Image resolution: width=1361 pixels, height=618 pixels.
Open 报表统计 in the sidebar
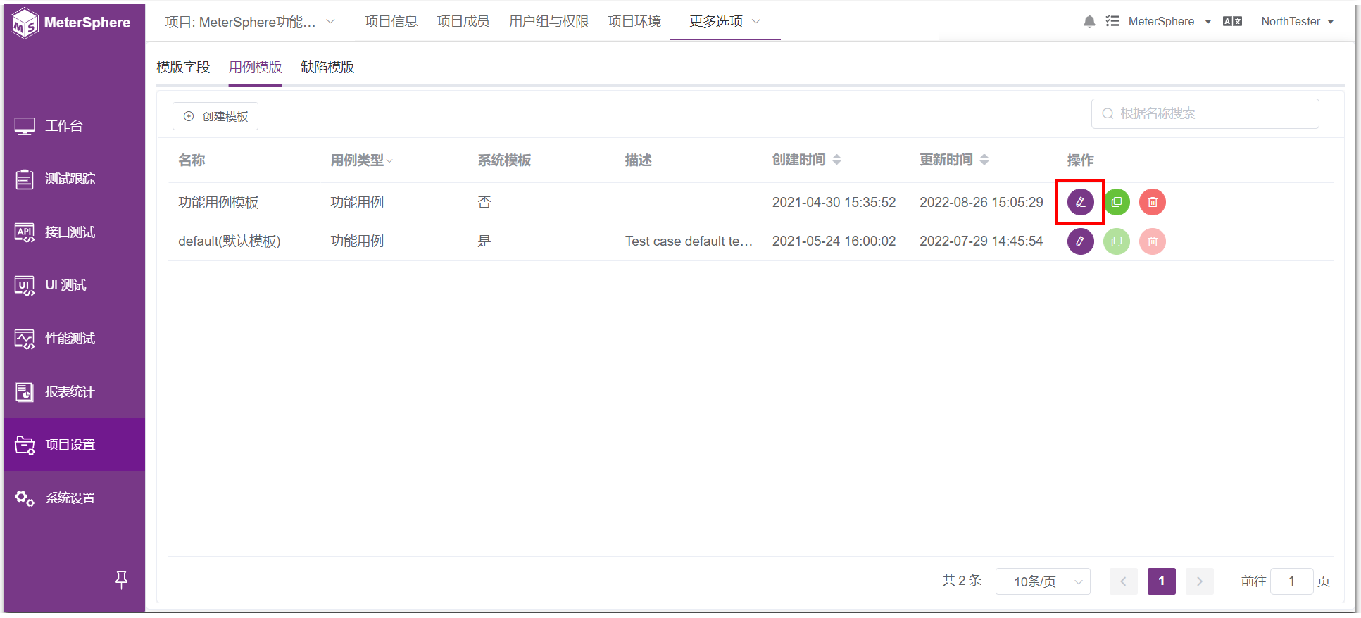coord(74,392)
